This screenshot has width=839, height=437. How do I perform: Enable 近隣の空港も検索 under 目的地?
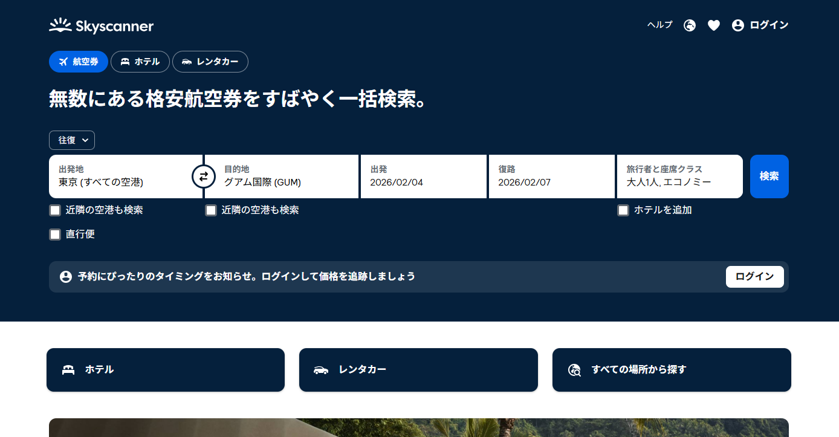(211, 210)
